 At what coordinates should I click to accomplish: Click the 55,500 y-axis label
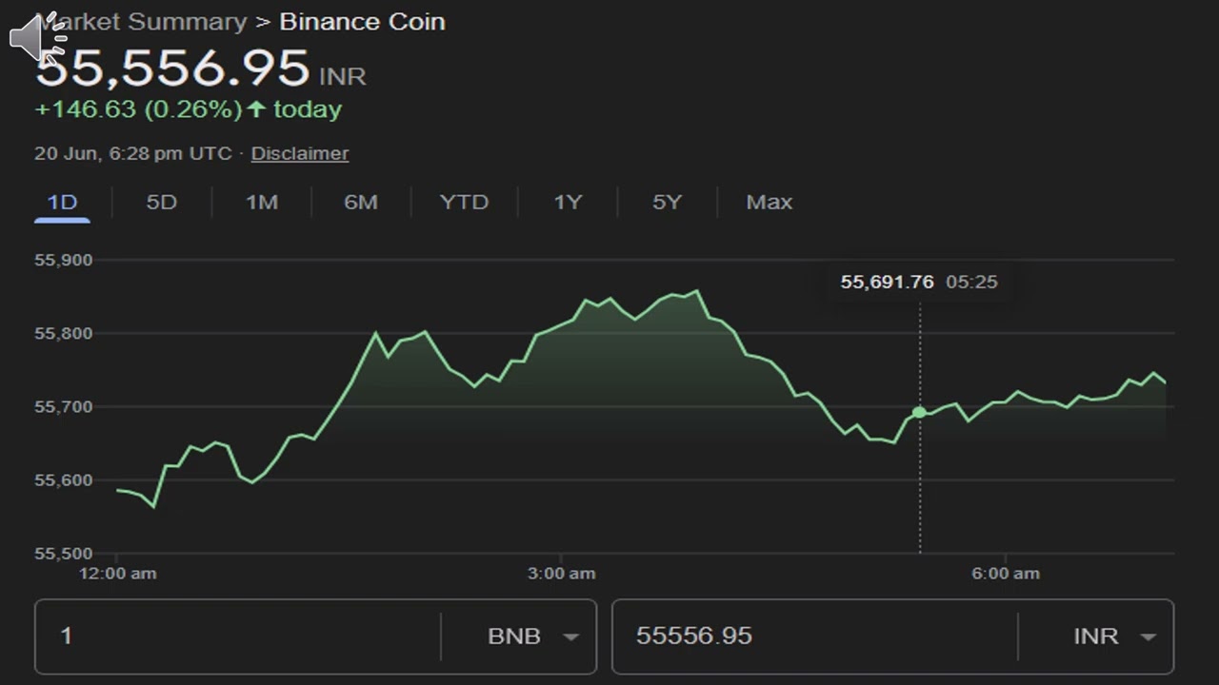63,553
